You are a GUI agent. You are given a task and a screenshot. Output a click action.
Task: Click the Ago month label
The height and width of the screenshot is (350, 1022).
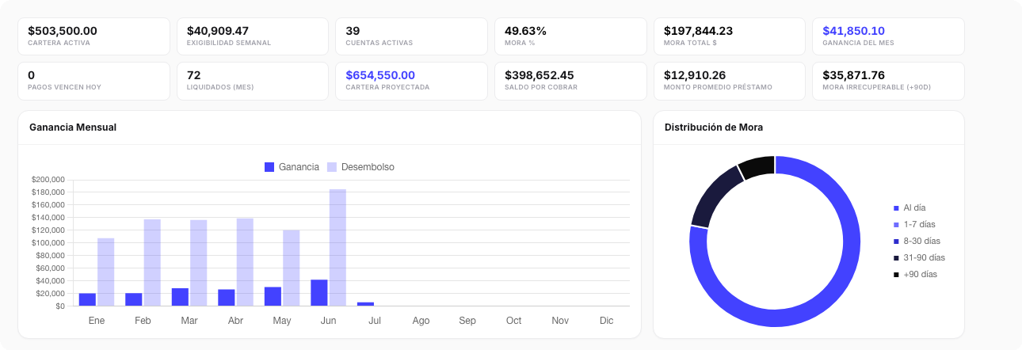421,321
